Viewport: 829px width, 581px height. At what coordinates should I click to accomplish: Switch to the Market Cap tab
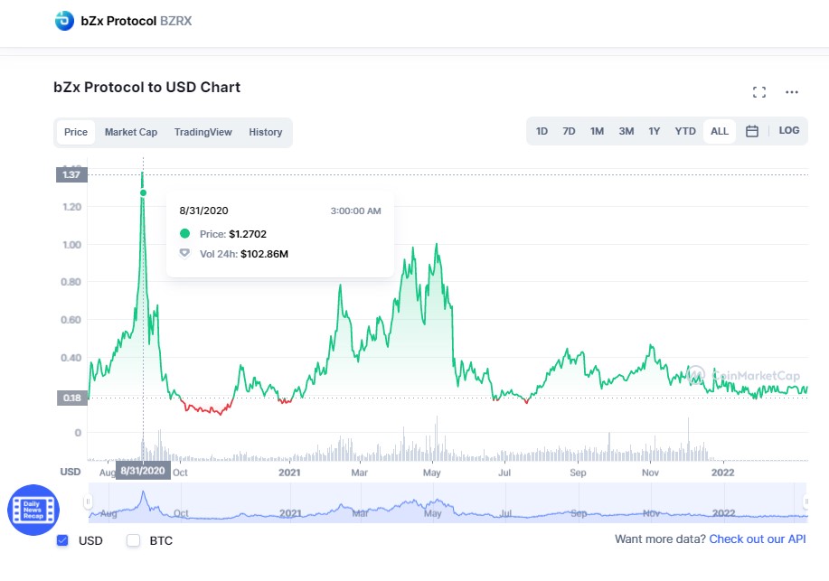(x=131, y=132)
